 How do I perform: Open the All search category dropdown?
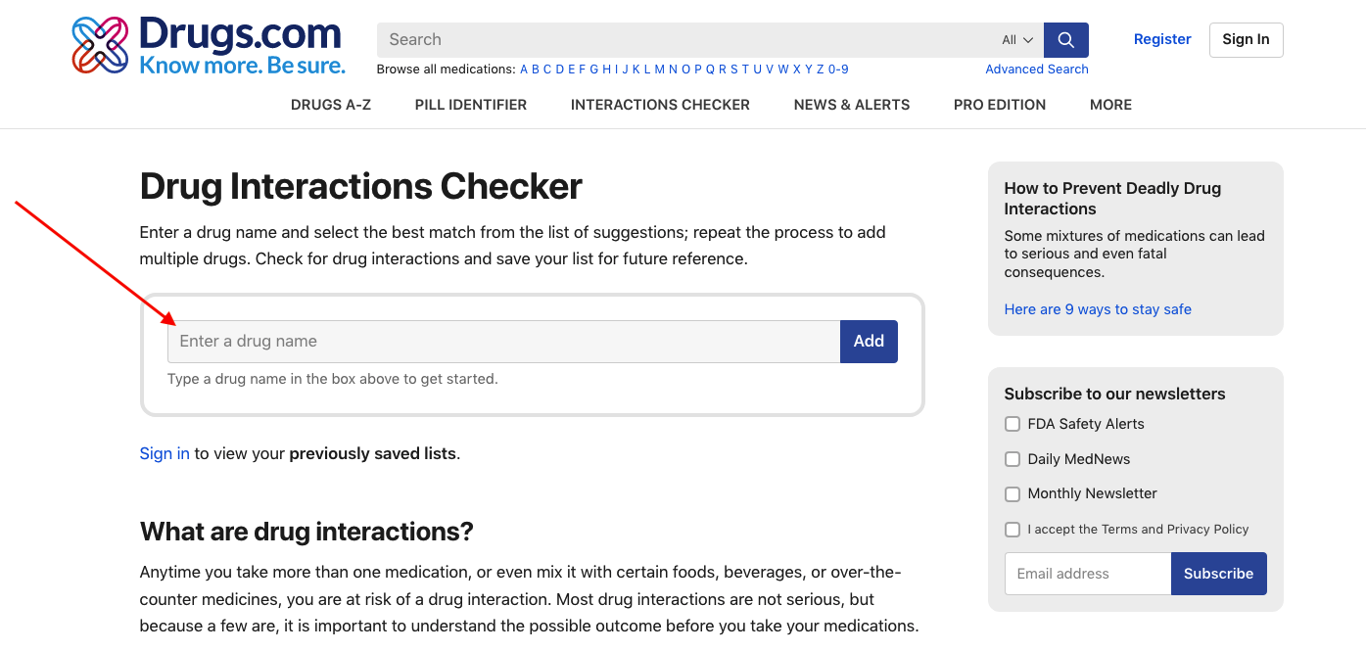[1017, 40]
